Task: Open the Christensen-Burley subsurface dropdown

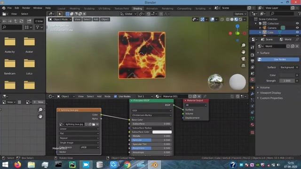Action: point(151,115)
